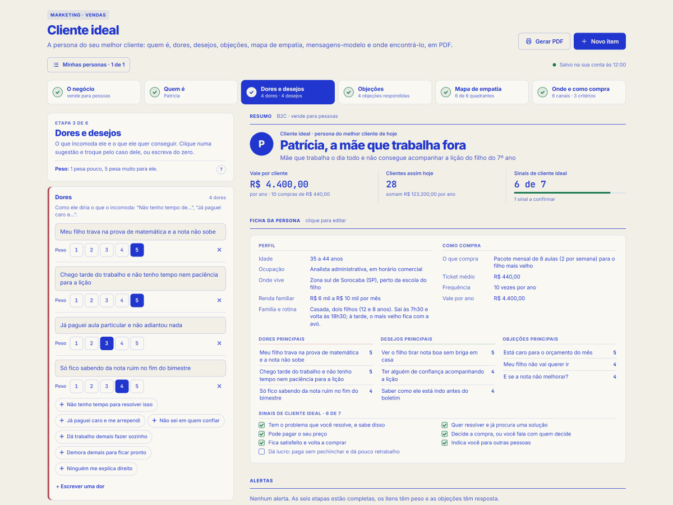The width and height of the screenshot is (673, 505).
Task: Click the check icon on O negócio step
Action: click(58, 92)
